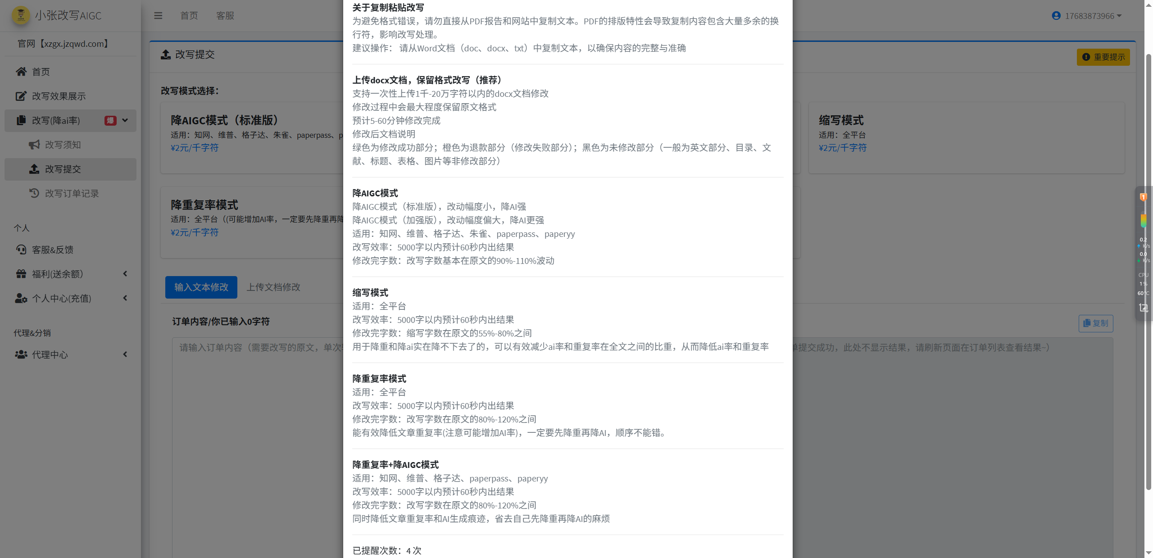The width and height of the screenshot is (1153, 558).
Task: Click the home icon in sidebar
Action: click(x=21, y=72)
